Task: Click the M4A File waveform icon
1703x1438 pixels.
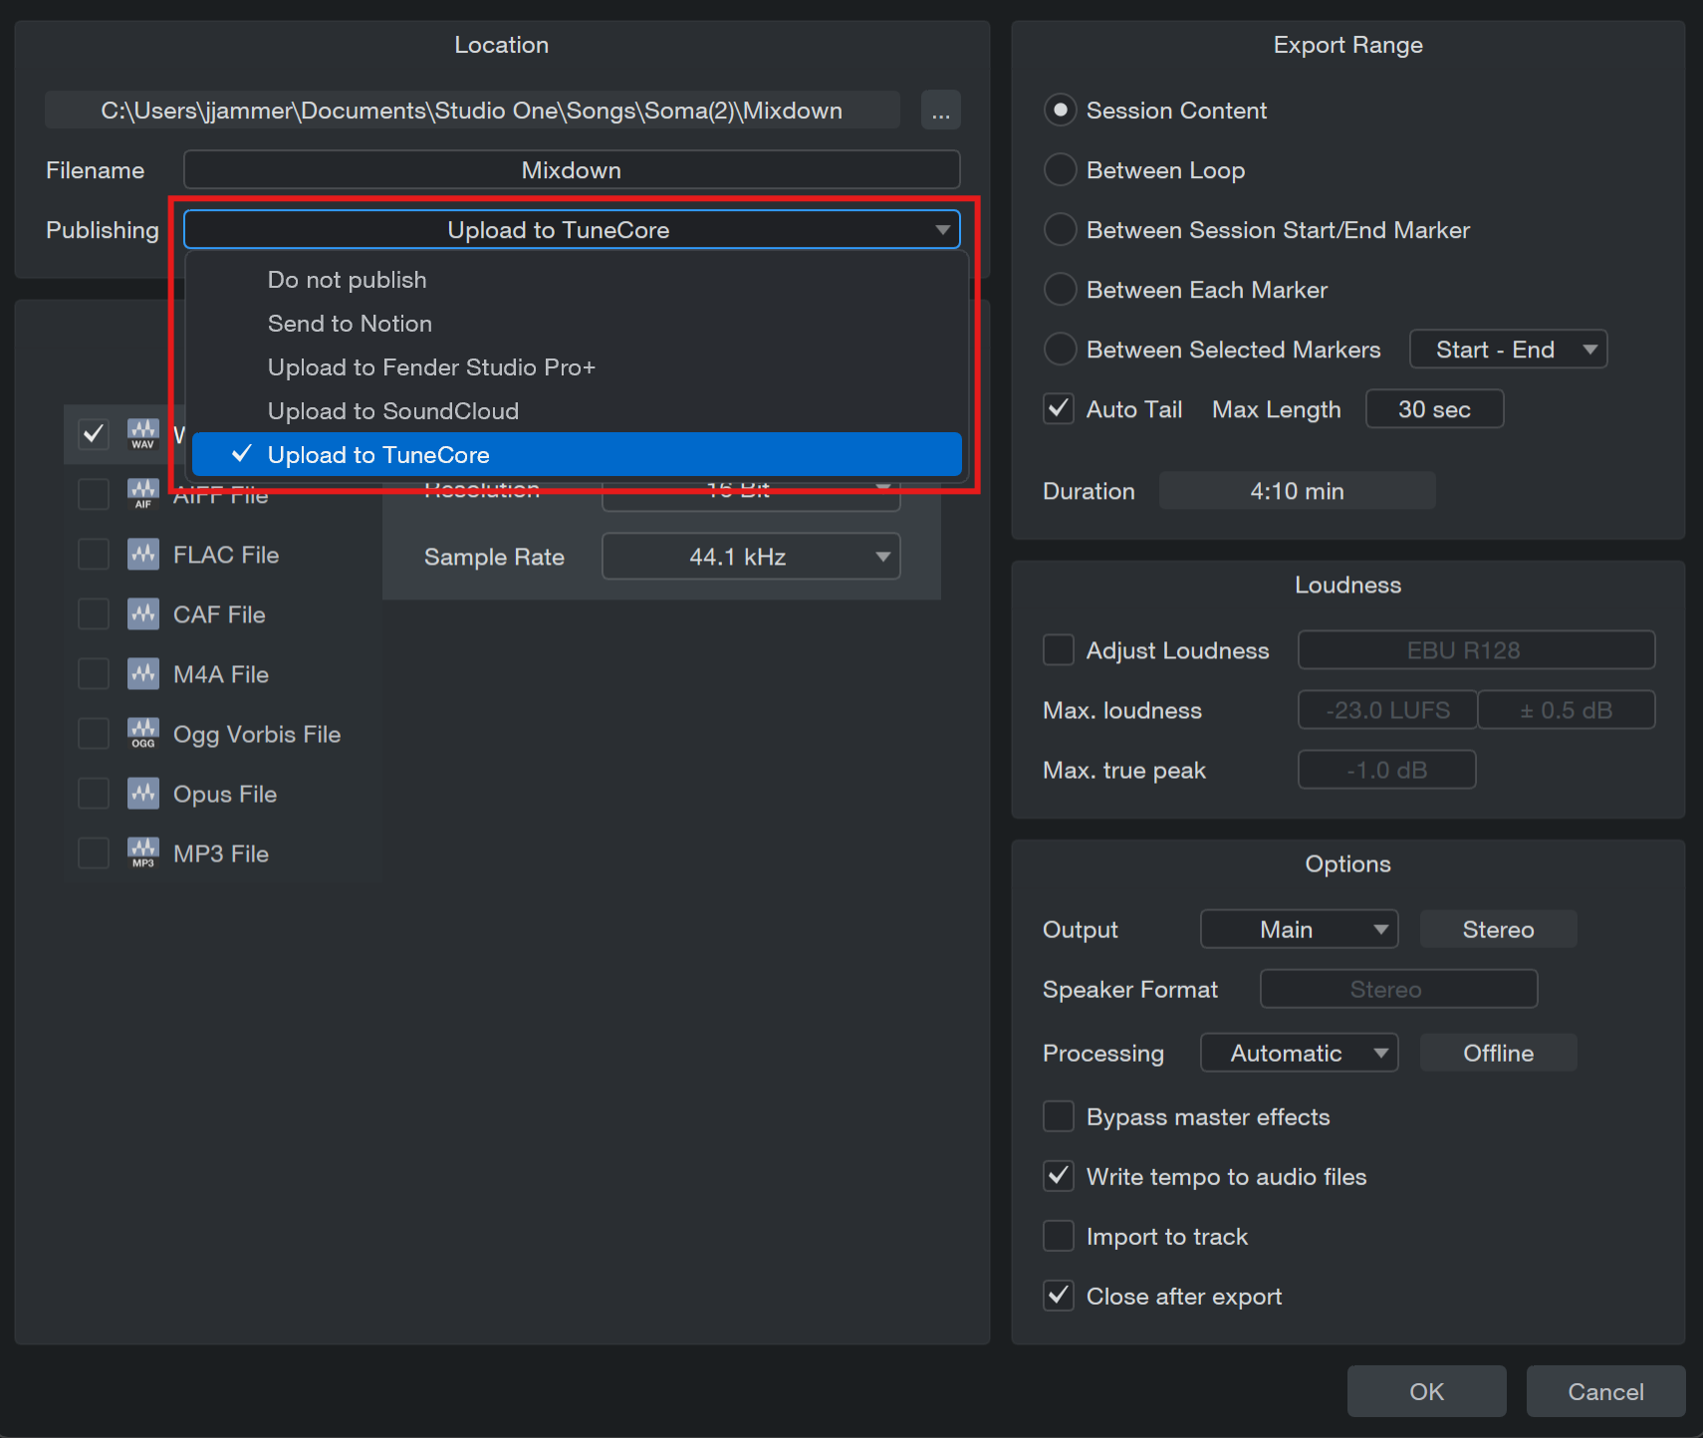Action: click(143, 673)
